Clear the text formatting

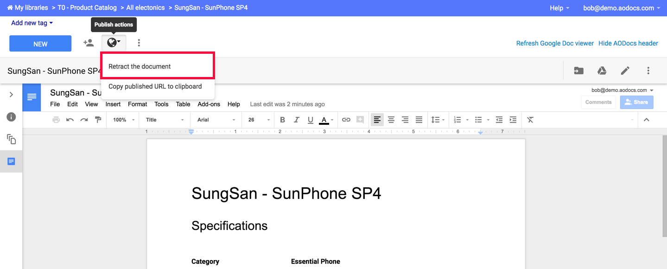pos(531,120)
